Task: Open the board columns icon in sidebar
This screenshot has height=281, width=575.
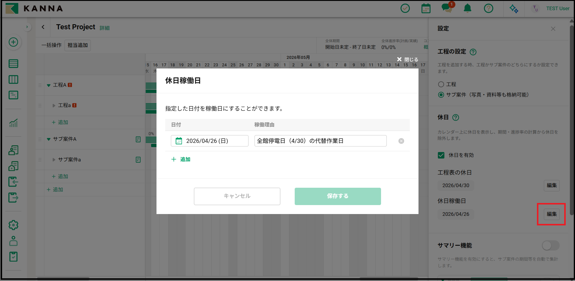Action: pos(13,80)
